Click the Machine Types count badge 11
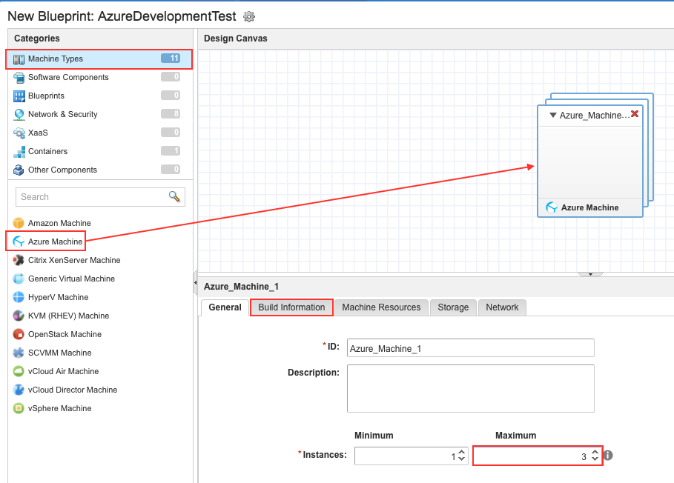The image size is (674, 483). (x=171, y=59)
